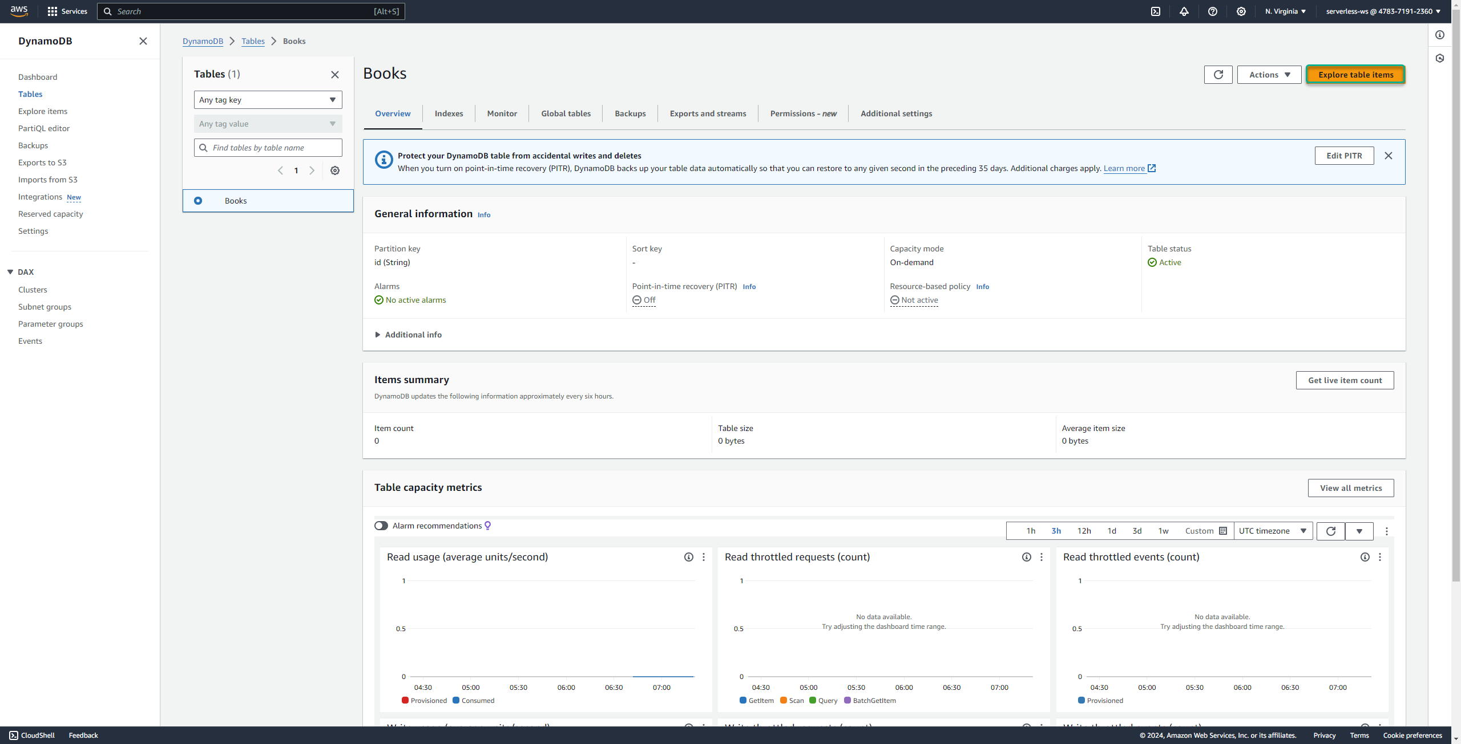Click Explore table items button
Screen dimensions: 1461x744
point(1356,75)
